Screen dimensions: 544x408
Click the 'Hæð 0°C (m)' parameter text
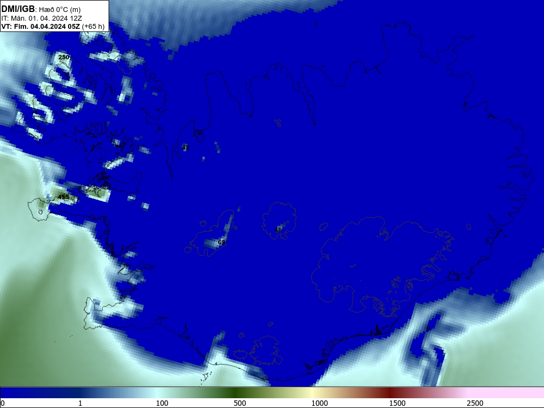click(59, 9)
